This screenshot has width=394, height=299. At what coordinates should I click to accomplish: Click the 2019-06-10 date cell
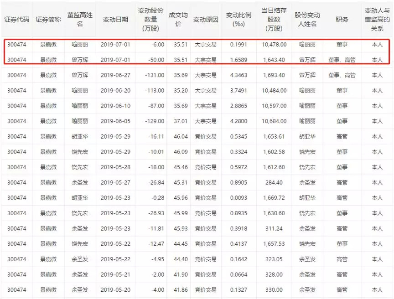click(x=115, y=106)
